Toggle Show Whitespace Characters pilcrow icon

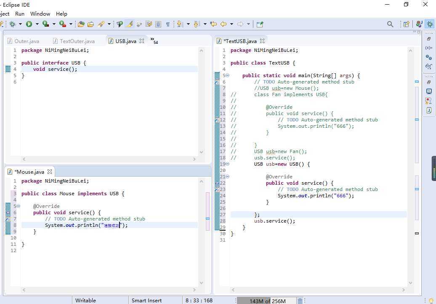[167, 24]
